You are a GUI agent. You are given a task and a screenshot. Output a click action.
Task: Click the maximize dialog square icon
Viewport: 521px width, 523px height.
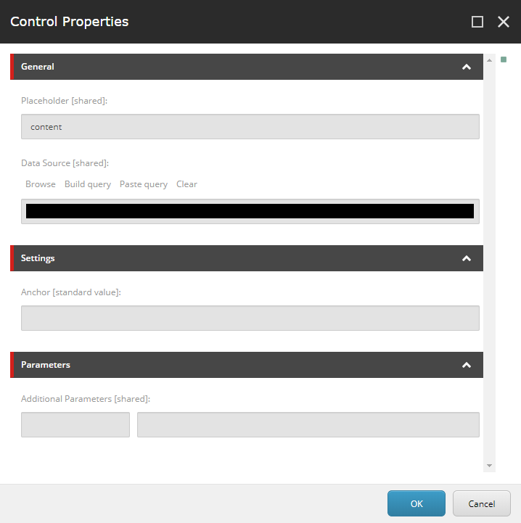click(x=477, y=22)
